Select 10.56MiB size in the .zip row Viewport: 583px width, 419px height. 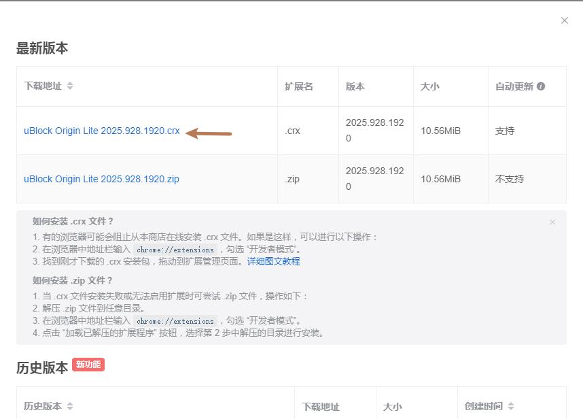[440, 179]
